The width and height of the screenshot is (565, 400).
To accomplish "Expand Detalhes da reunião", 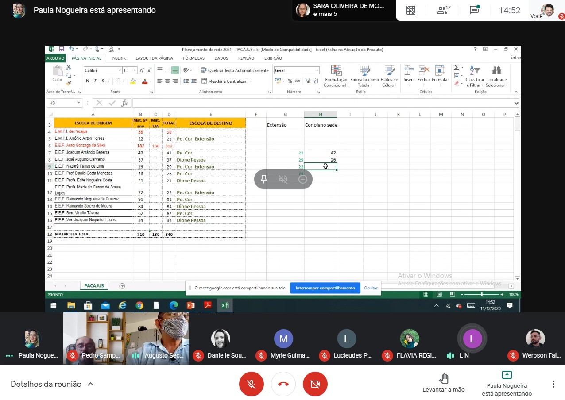I will [x=52, y=384].
